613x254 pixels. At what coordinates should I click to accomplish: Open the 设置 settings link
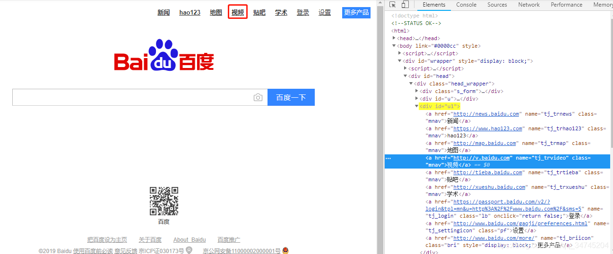(x=325, y=12)
